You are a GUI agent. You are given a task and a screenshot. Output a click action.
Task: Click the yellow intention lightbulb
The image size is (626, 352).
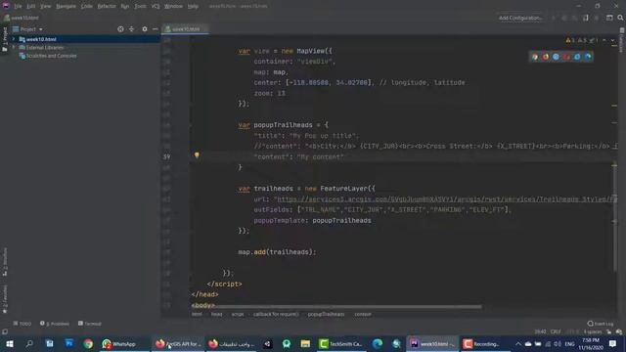pyautogui.click(x=197, y=154)
